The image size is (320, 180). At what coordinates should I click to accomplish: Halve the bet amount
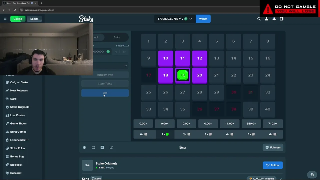tap(116, 51)
